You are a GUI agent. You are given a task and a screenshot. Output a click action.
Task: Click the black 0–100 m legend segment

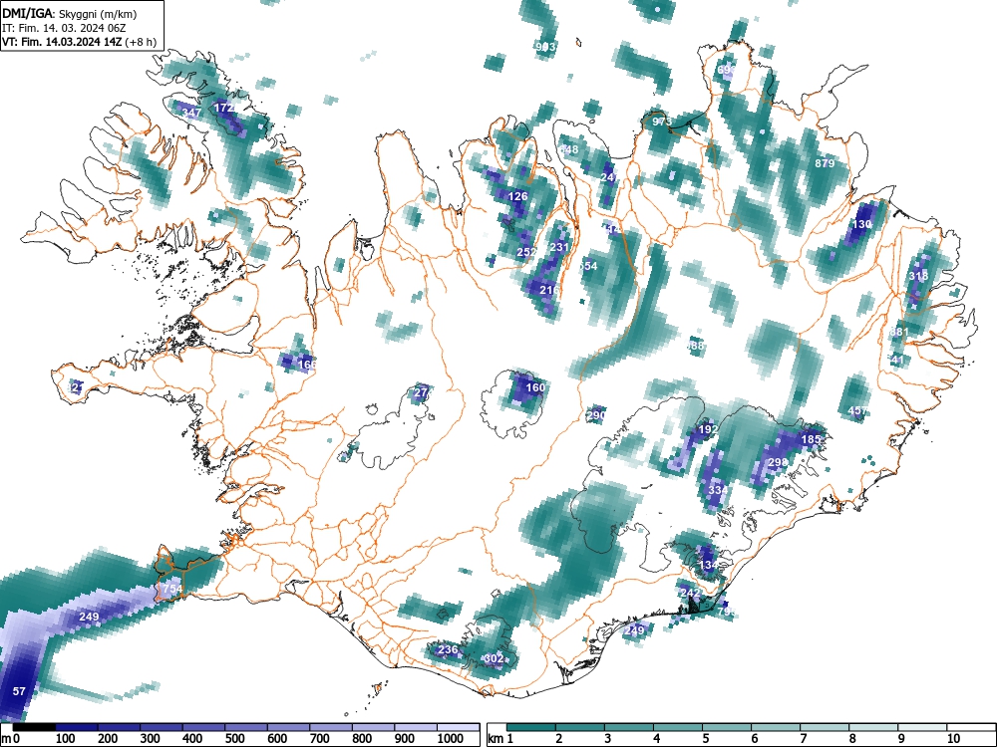[x=34, y=727]
